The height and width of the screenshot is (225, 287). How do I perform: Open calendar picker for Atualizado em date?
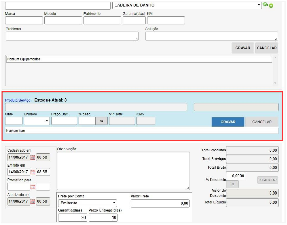point(33,202)
